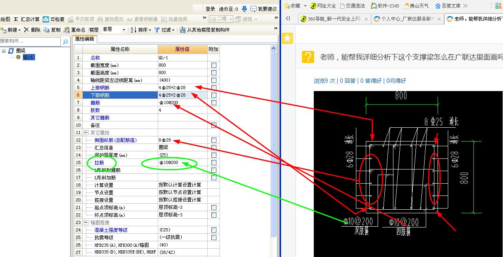Screen dimensions: 503x257
Task: Click 重命名 rename icon
Action: click(67, 30)
